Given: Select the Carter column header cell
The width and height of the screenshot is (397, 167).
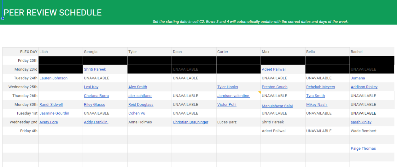Looking at the screenshot, I should 239,52.
